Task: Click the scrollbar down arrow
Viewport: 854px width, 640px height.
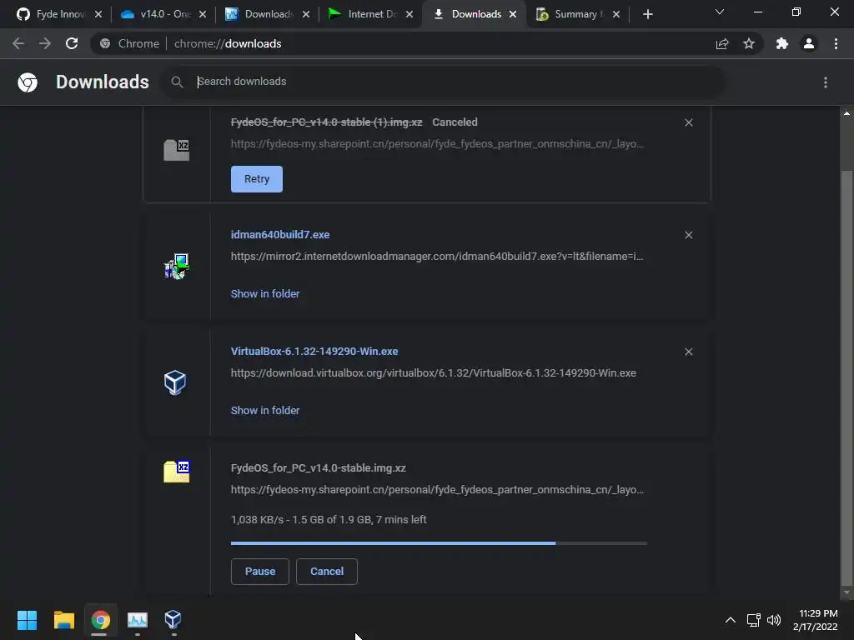Action: (x=846, y=592)
